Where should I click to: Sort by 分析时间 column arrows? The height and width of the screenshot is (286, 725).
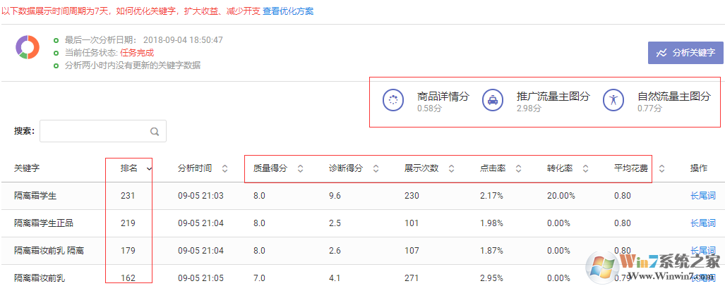coord(224,168)
